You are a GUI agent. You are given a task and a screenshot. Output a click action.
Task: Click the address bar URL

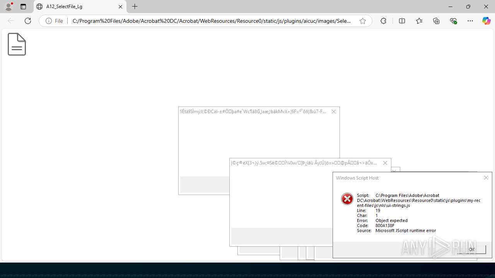pyautogui.click(x=212, y=21)
